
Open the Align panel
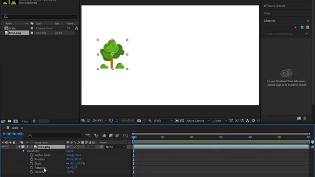(x=267, y=13)
